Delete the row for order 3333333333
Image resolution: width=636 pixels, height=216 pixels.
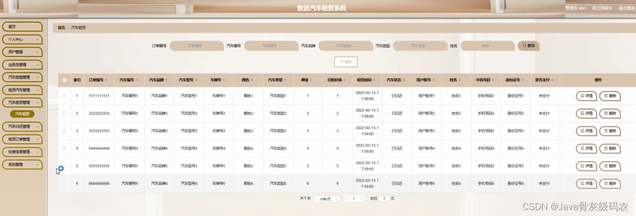pyautogui.click(x=610, y=131)
